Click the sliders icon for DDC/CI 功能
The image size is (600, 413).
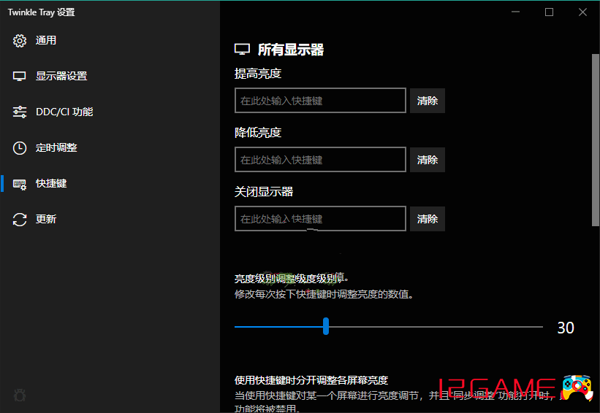pos(20,112)
